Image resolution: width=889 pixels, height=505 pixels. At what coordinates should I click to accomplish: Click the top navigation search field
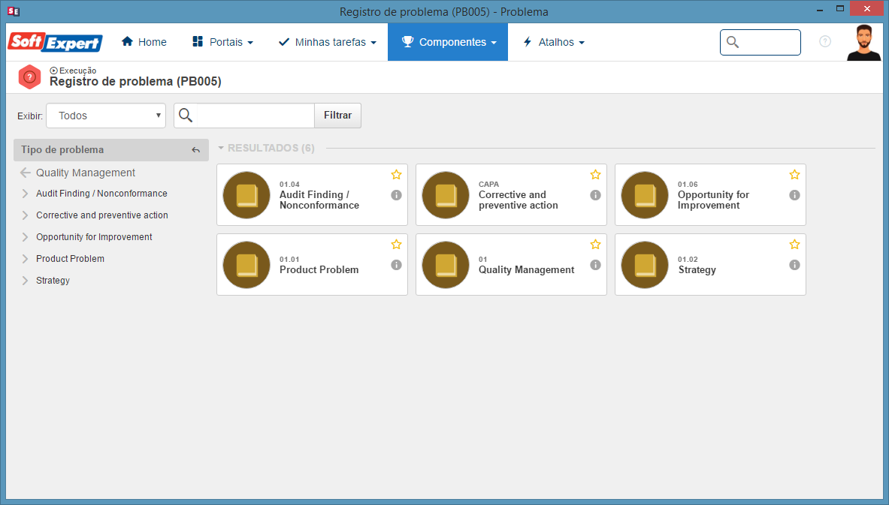click(760, 43)
